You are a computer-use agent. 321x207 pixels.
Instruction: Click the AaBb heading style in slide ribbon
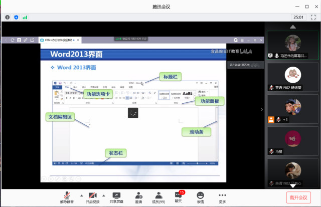(x=188, y=95)
